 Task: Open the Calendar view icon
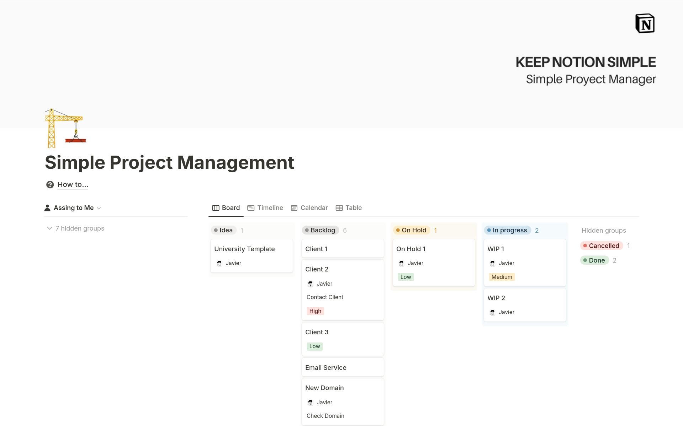pos(294,208)
